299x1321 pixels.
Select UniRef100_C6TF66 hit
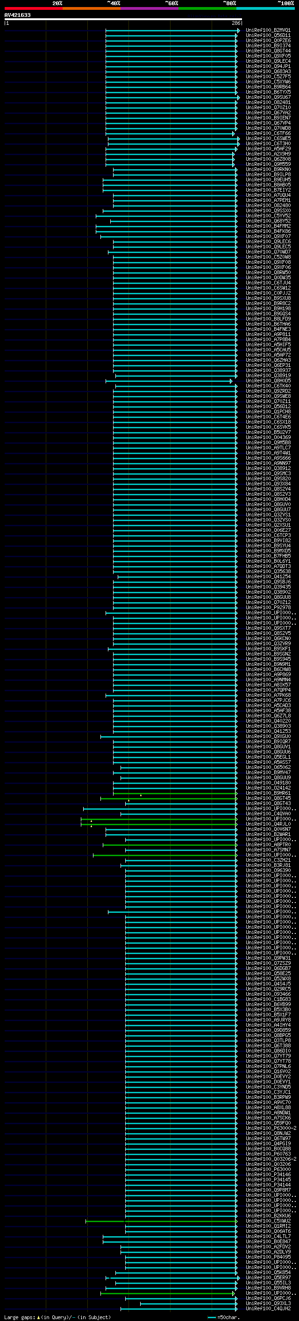(268, 134)
